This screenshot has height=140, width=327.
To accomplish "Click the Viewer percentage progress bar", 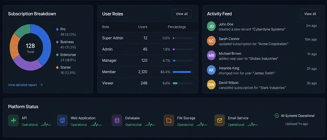I will [x=183, y=83].
